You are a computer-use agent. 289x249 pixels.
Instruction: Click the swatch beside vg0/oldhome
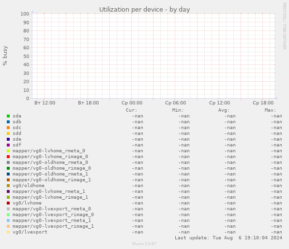8,186
